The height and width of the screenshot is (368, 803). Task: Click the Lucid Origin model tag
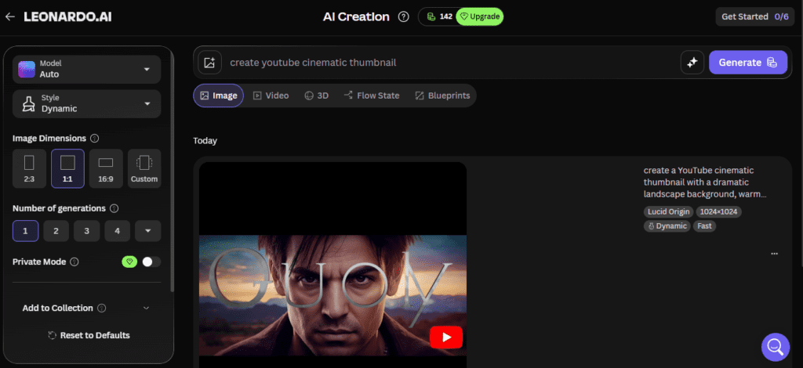point(668,211)
